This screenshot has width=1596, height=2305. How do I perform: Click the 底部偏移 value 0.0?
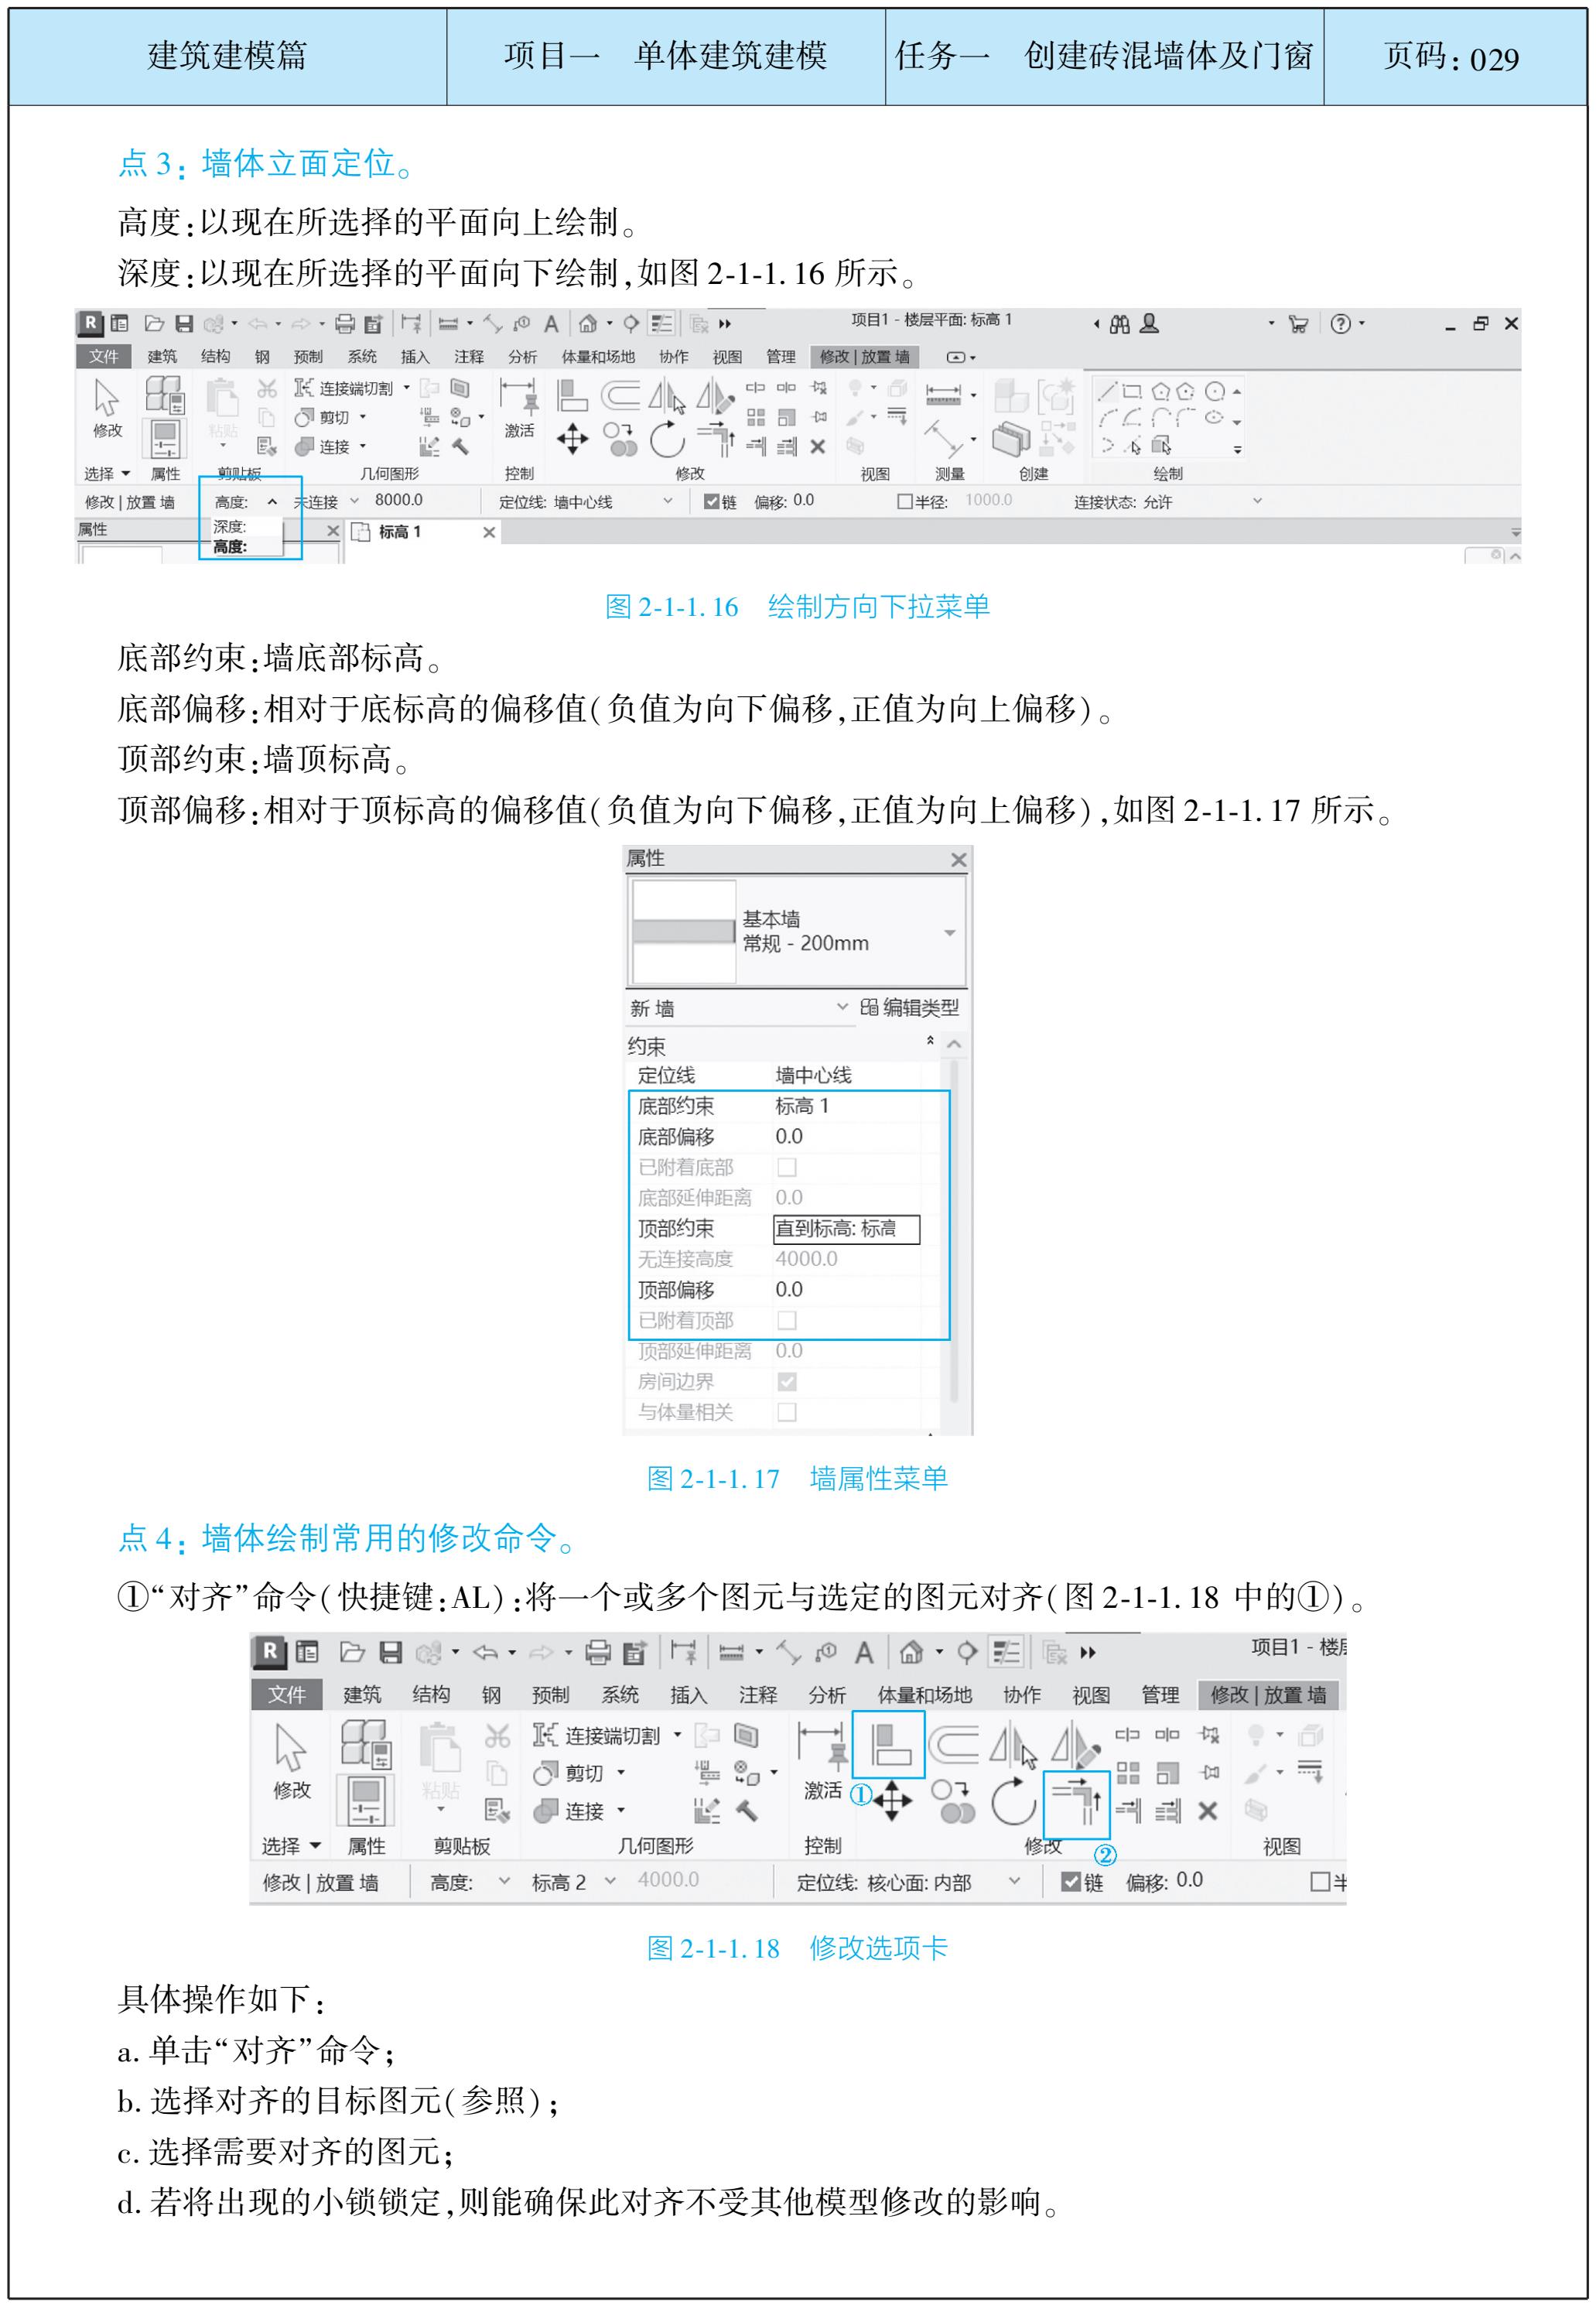[x=788, y=1136]
